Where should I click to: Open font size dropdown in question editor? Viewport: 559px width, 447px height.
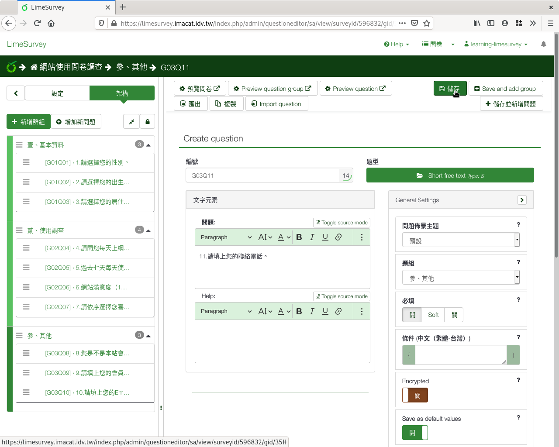[265, 237]
